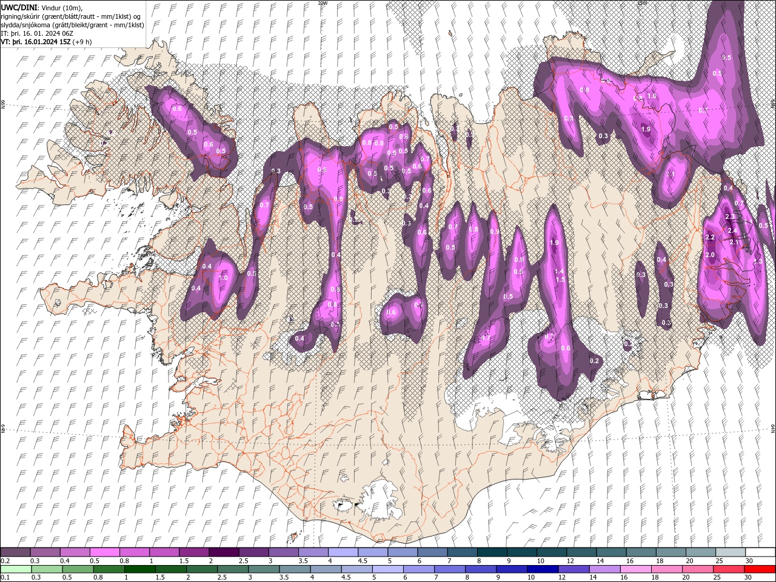Click the UWC/DINI title text

click(19, 7)
